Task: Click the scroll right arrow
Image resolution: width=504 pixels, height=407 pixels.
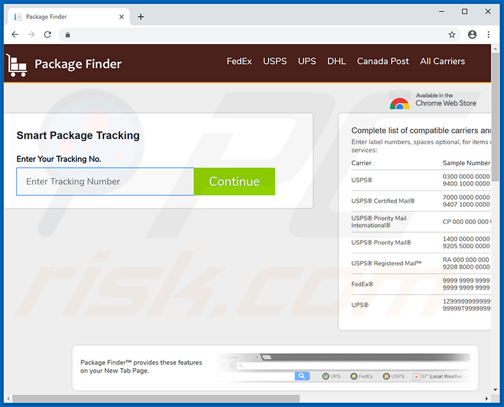Action: tap(487, 399)
